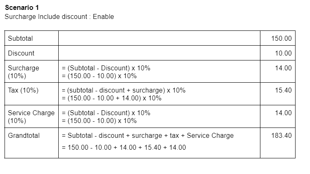Click the "(150.00 - 10.00 + 14.00) x 10%" calculation
The height and width of the screenshot is (174, 310).
[x=112, y=98]
